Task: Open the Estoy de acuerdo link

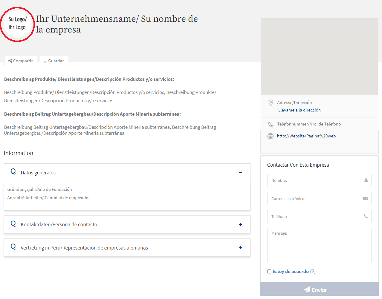Action: click(291, 272)
